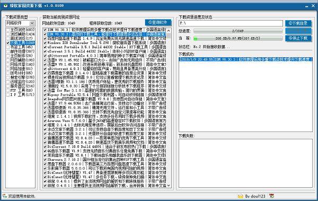Click the greyed ③ start download button
Image resolution: width=318 pixels, height=201 pixels.
point(298,31)
